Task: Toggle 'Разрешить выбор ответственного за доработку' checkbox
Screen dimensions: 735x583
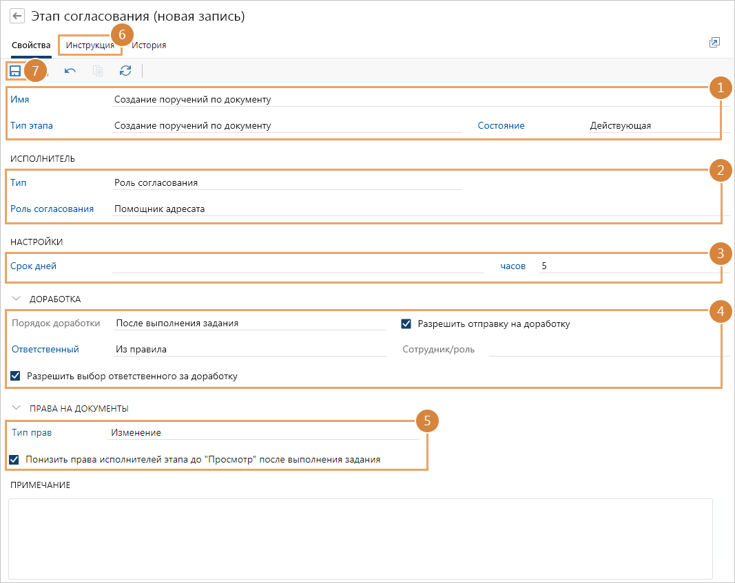Action: pos(16,376)
